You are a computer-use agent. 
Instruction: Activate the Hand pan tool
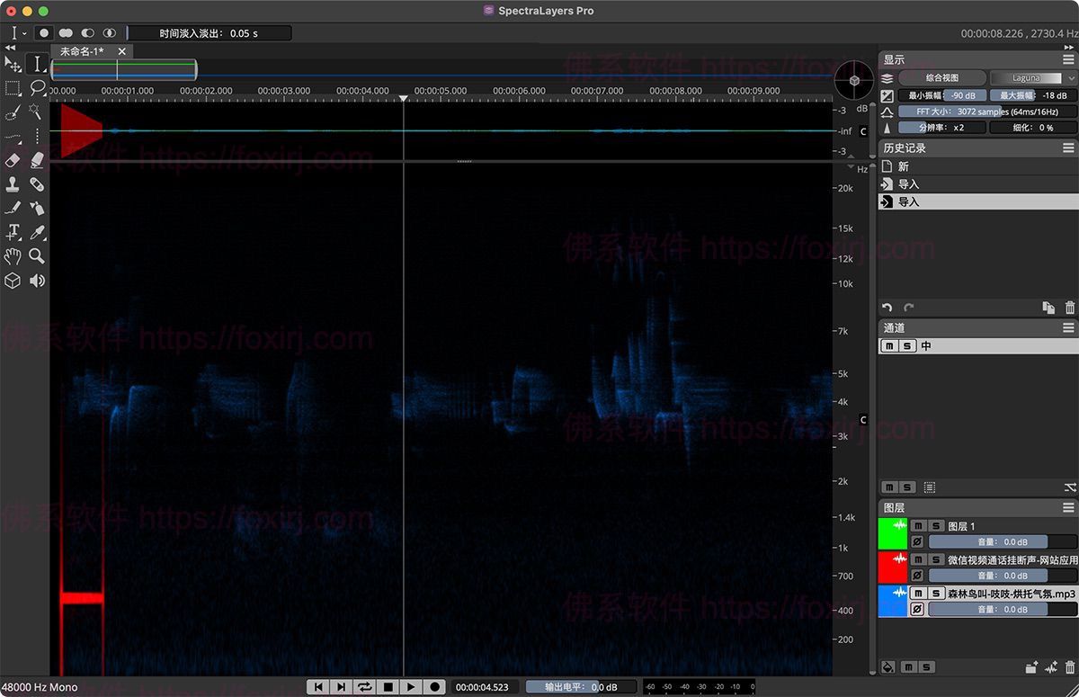[13, 256]
